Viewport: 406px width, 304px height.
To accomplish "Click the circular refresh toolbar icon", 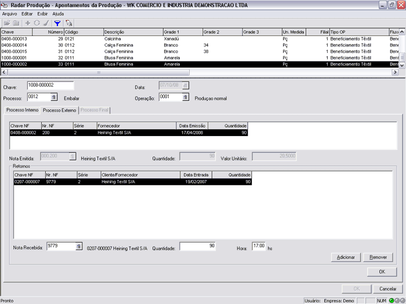I will tap(36, 23).
